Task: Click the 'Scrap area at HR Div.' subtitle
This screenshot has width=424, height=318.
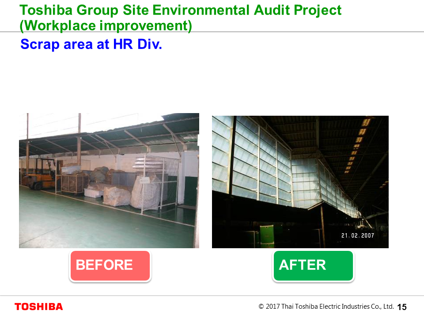Action: point(91,44)
